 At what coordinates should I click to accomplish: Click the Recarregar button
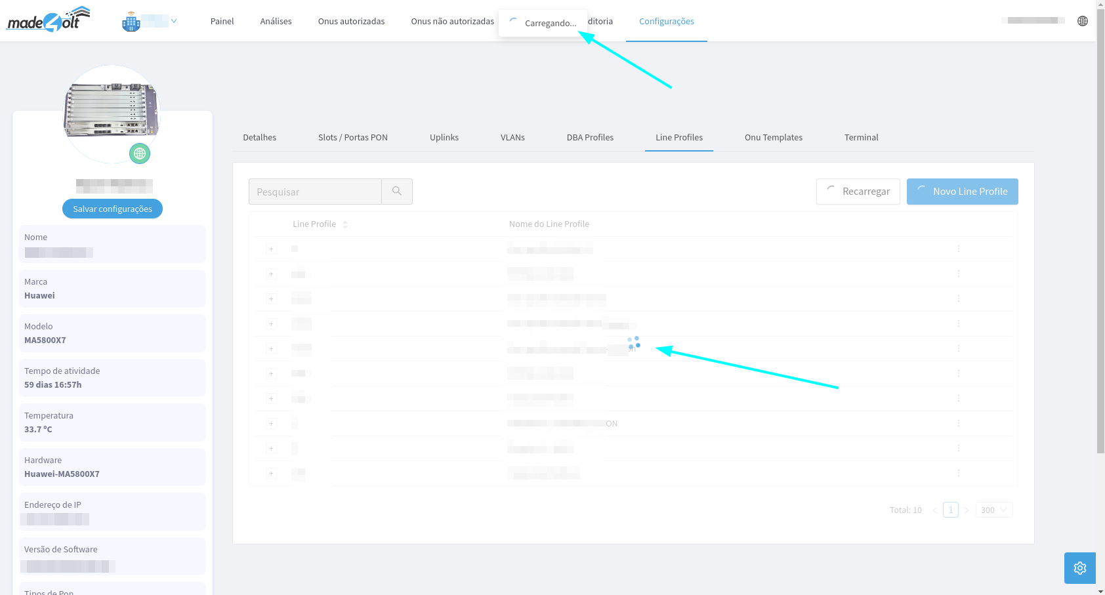[x=858, y=192]
